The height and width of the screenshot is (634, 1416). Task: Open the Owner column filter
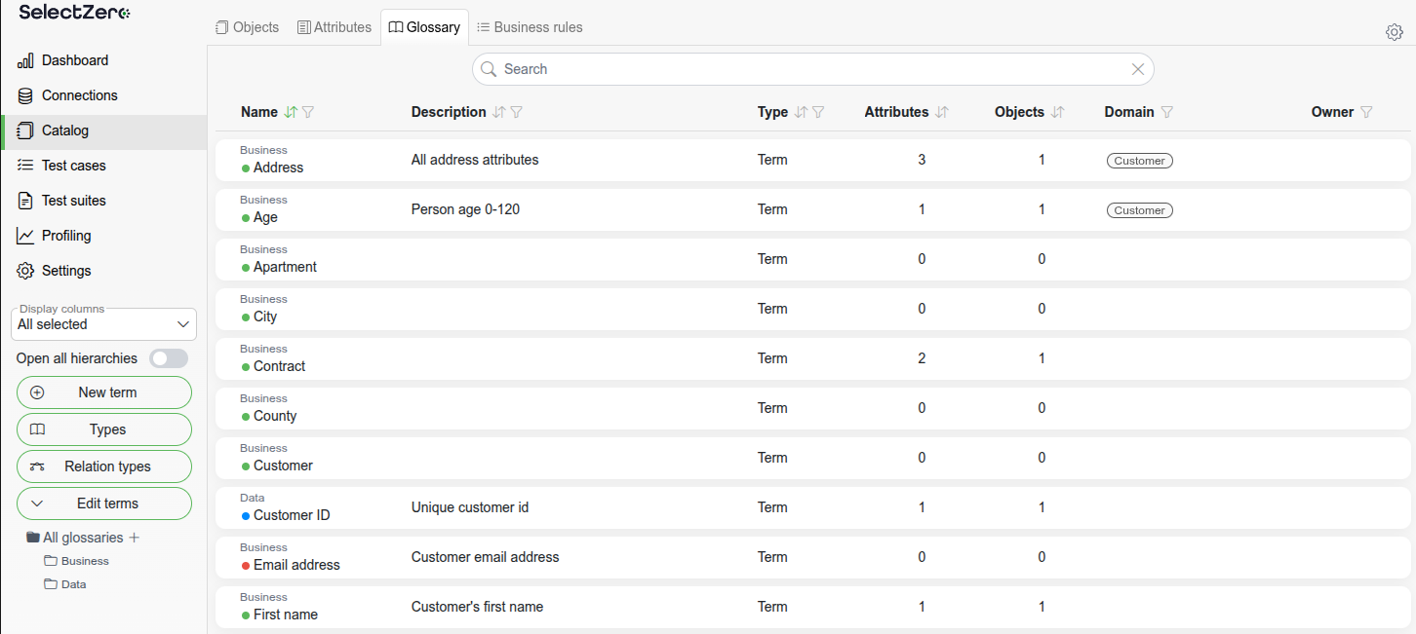1366,112
